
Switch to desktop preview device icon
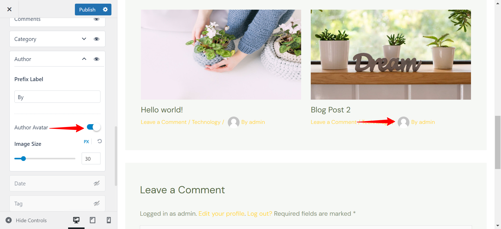pyautogui.click(x=76, y=220)
